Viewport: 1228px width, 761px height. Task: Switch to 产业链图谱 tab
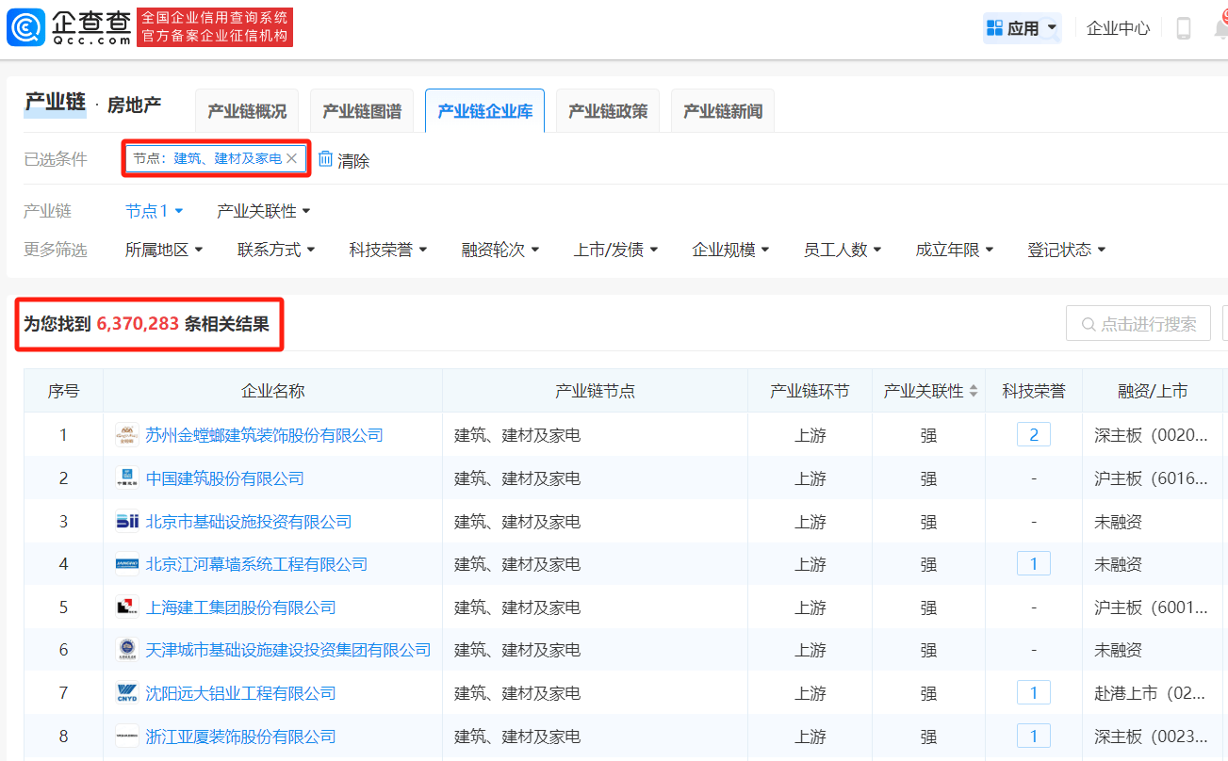[x=362, y=111]
